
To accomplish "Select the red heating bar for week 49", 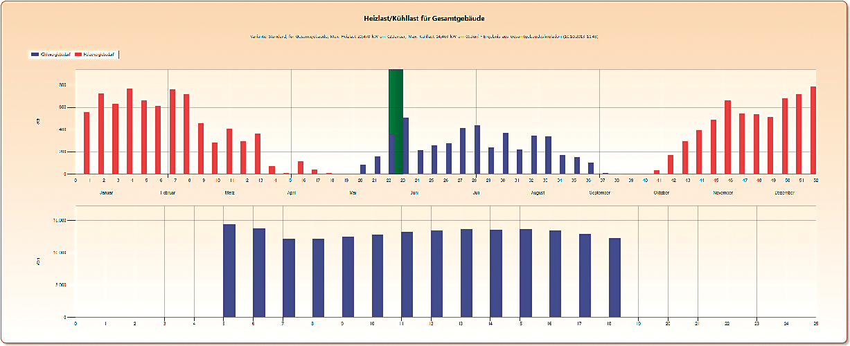I will coord(770,145).
